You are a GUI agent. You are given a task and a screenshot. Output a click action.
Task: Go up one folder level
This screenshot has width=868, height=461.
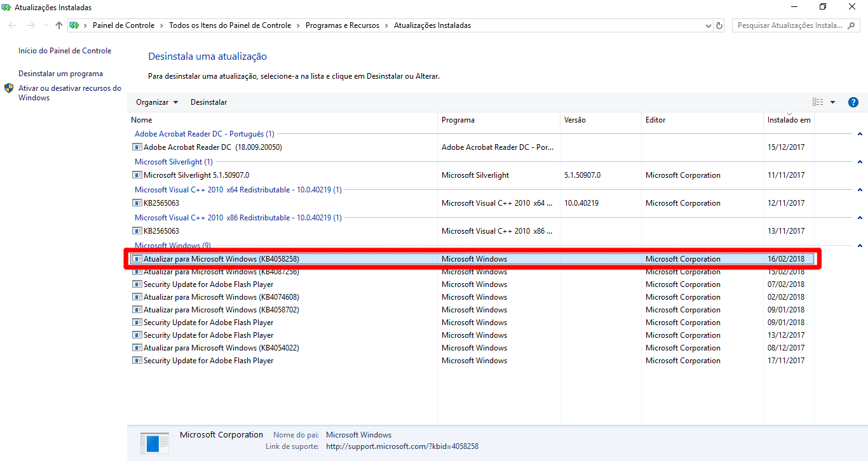(59, 25)
